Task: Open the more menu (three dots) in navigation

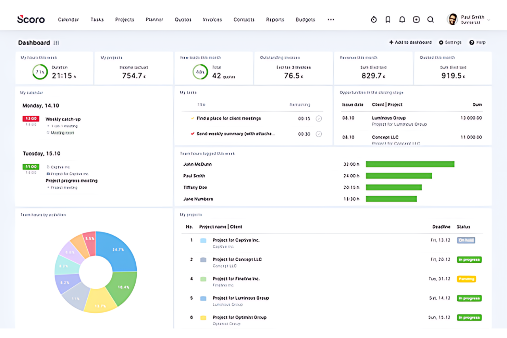Action: click(x=331, y=20)
